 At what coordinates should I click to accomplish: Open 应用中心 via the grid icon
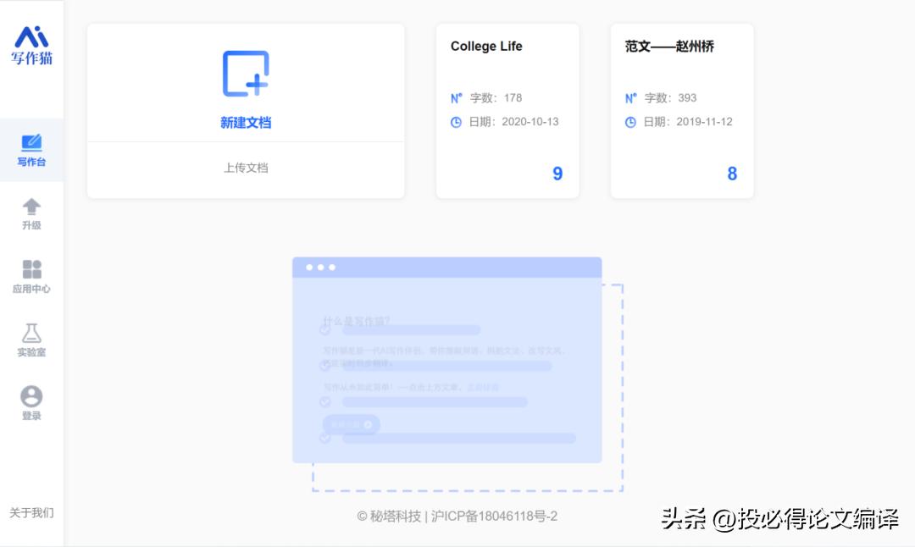[x=31, y=267]
